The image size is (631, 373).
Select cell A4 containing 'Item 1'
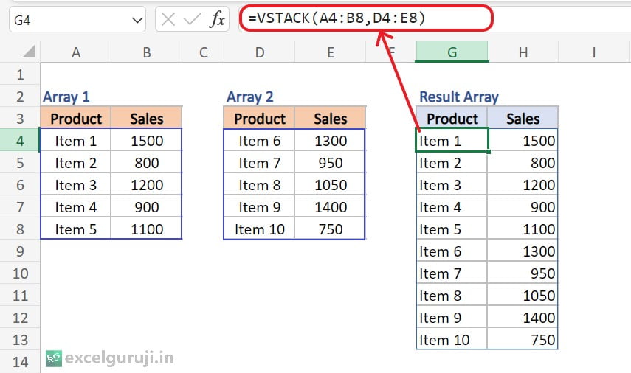click(76, 141)
